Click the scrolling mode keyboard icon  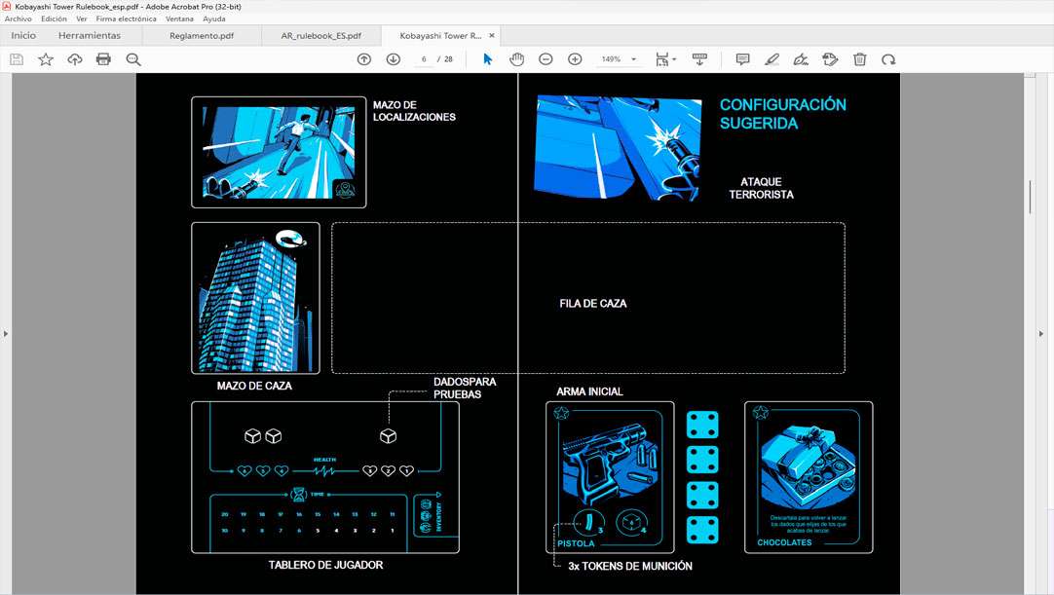(699, 59)
